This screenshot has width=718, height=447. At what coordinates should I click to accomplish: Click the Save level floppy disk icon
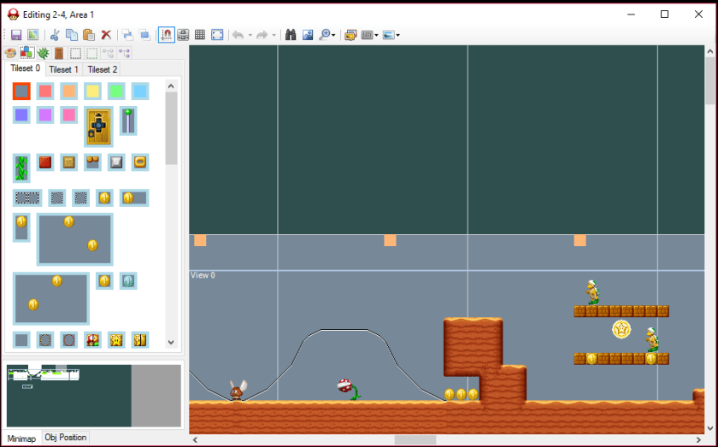(x=16, y=35)
